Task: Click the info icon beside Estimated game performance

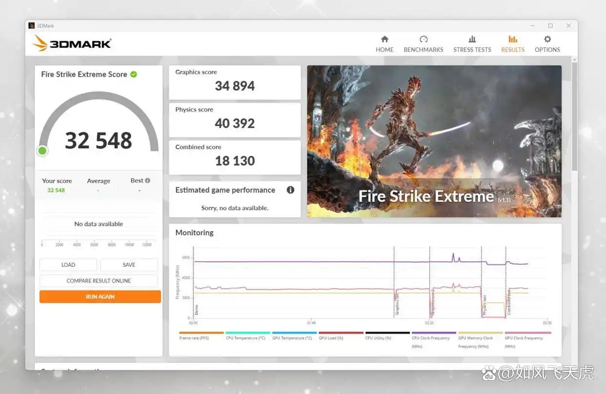Action: [290, 190]
